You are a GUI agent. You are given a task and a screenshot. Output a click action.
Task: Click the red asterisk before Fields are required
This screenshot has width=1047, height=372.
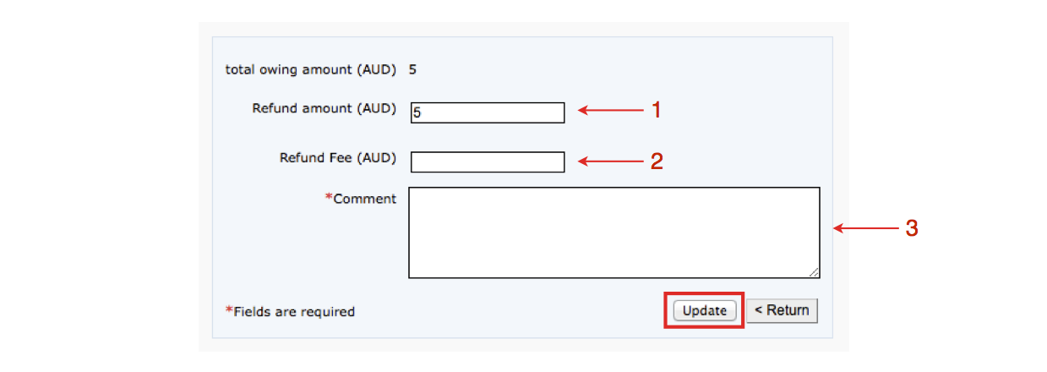(228, 310)
